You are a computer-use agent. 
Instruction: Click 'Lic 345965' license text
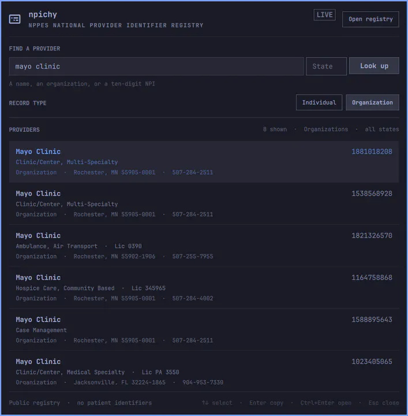tap(148, 288)
